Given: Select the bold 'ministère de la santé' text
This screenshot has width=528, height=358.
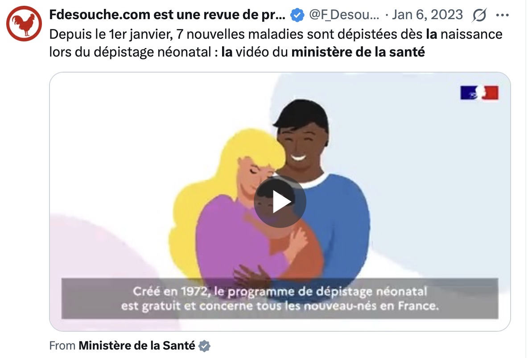Looking at the screenshot, I should point(358,52).
